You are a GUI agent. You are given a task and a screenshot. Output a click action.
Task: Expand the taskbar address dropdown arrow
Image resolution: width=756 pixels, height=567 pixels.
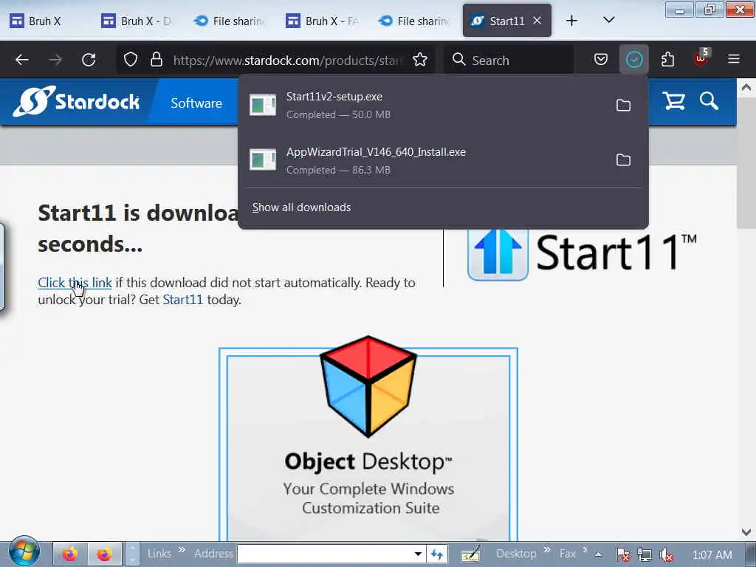coord(418,554)
